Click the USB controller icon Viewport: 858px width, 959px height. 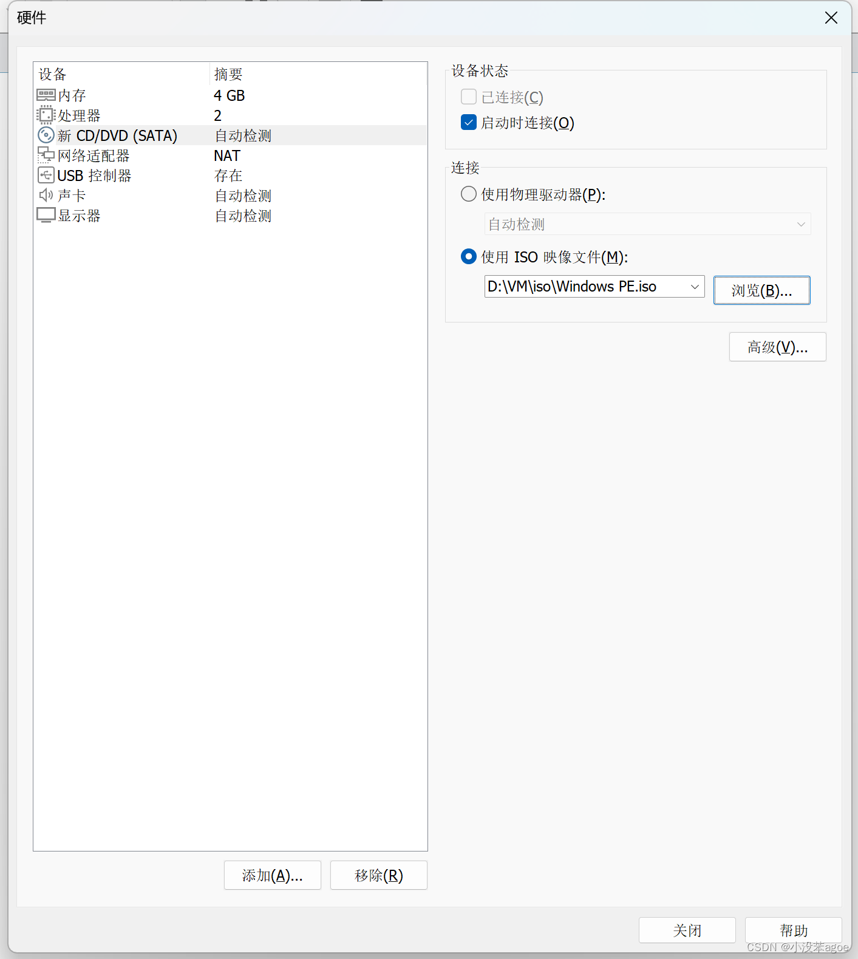46,176
